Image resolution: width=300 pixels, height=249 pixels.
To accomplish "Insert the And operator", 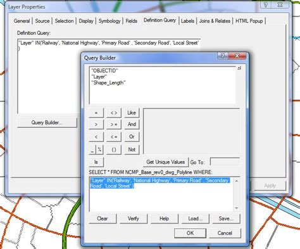I will click(132, 124).
